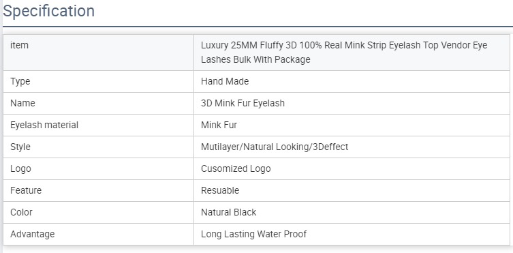Screen dimensions: 513x253
Task: Click 'Lashes Bulk With Package' text line
Action: [255, 60]
